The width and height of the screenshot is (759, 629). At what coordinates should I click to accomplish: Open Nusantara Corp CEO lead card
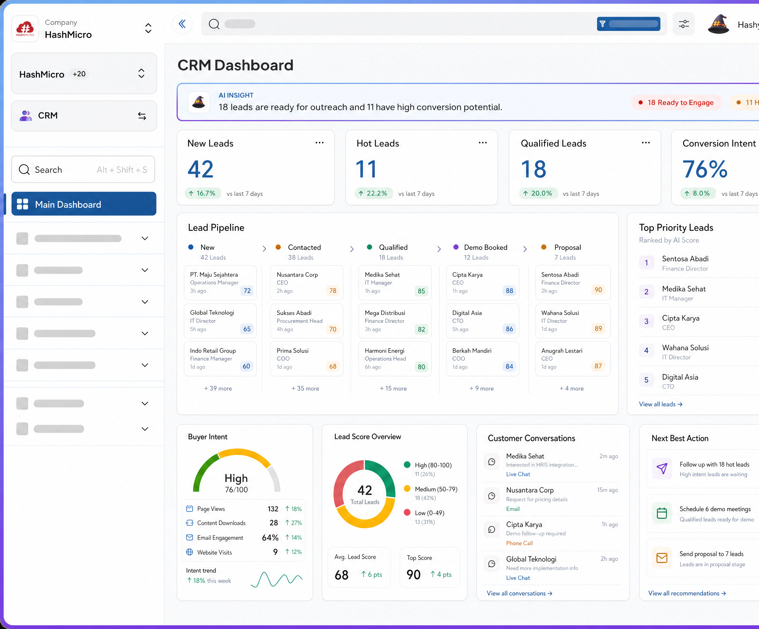click(x=307, y=283)
